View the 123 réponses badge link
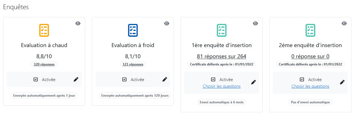The height and width of the screenshot is (117, 355). (133, 64)
